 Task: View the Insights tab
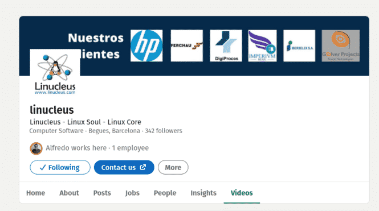[203, 193]
